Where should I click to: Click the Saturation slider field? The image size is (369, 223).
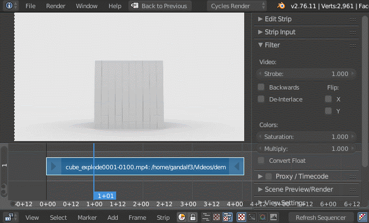coord(306,136)
